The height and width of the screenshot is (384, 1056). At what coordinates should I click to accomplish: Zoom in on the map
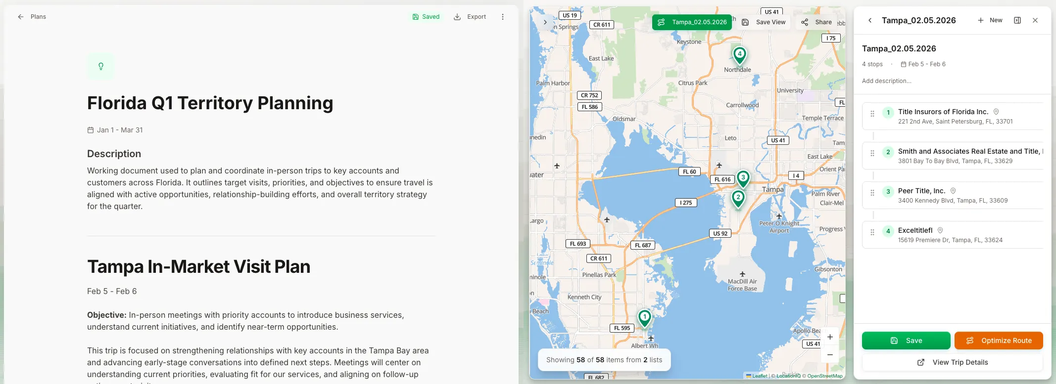coord(830,337)
